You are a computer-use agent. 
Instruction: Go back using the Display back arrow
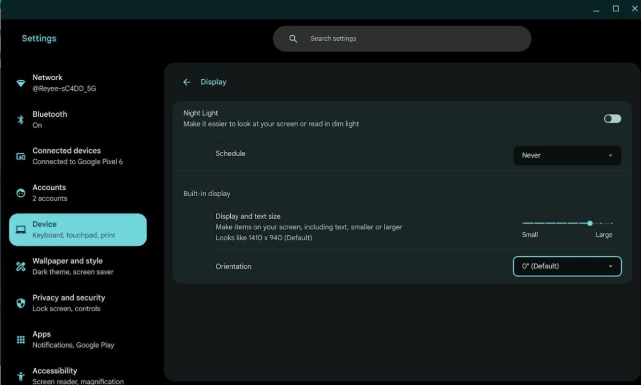[186, 82]
